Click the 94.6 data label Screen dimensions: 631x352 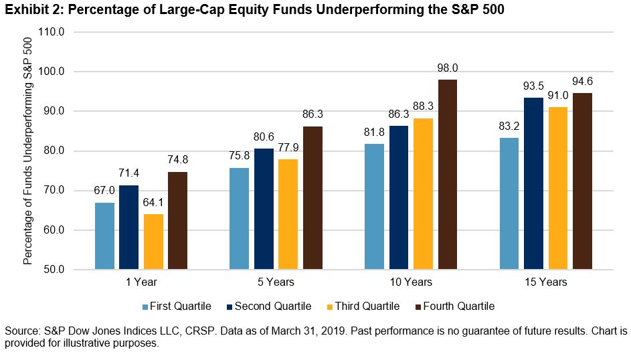tap(582, 82)
